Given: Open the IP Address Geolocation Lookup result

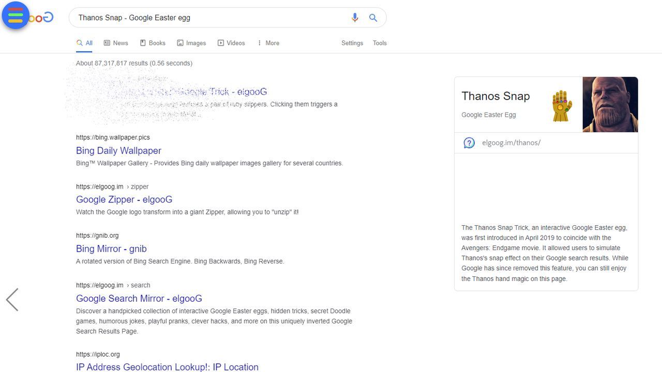Looking at the screenshot, I should (x=167, y=367).
